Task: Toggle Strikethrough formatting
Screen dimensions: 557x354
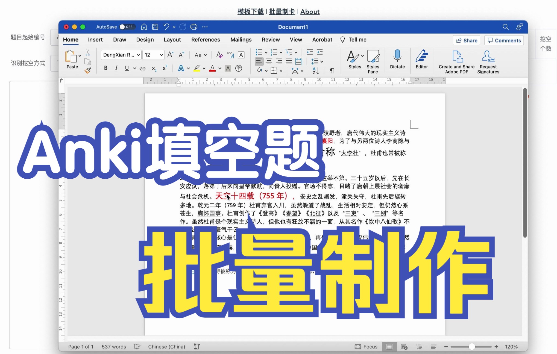Action: [143, 69]
